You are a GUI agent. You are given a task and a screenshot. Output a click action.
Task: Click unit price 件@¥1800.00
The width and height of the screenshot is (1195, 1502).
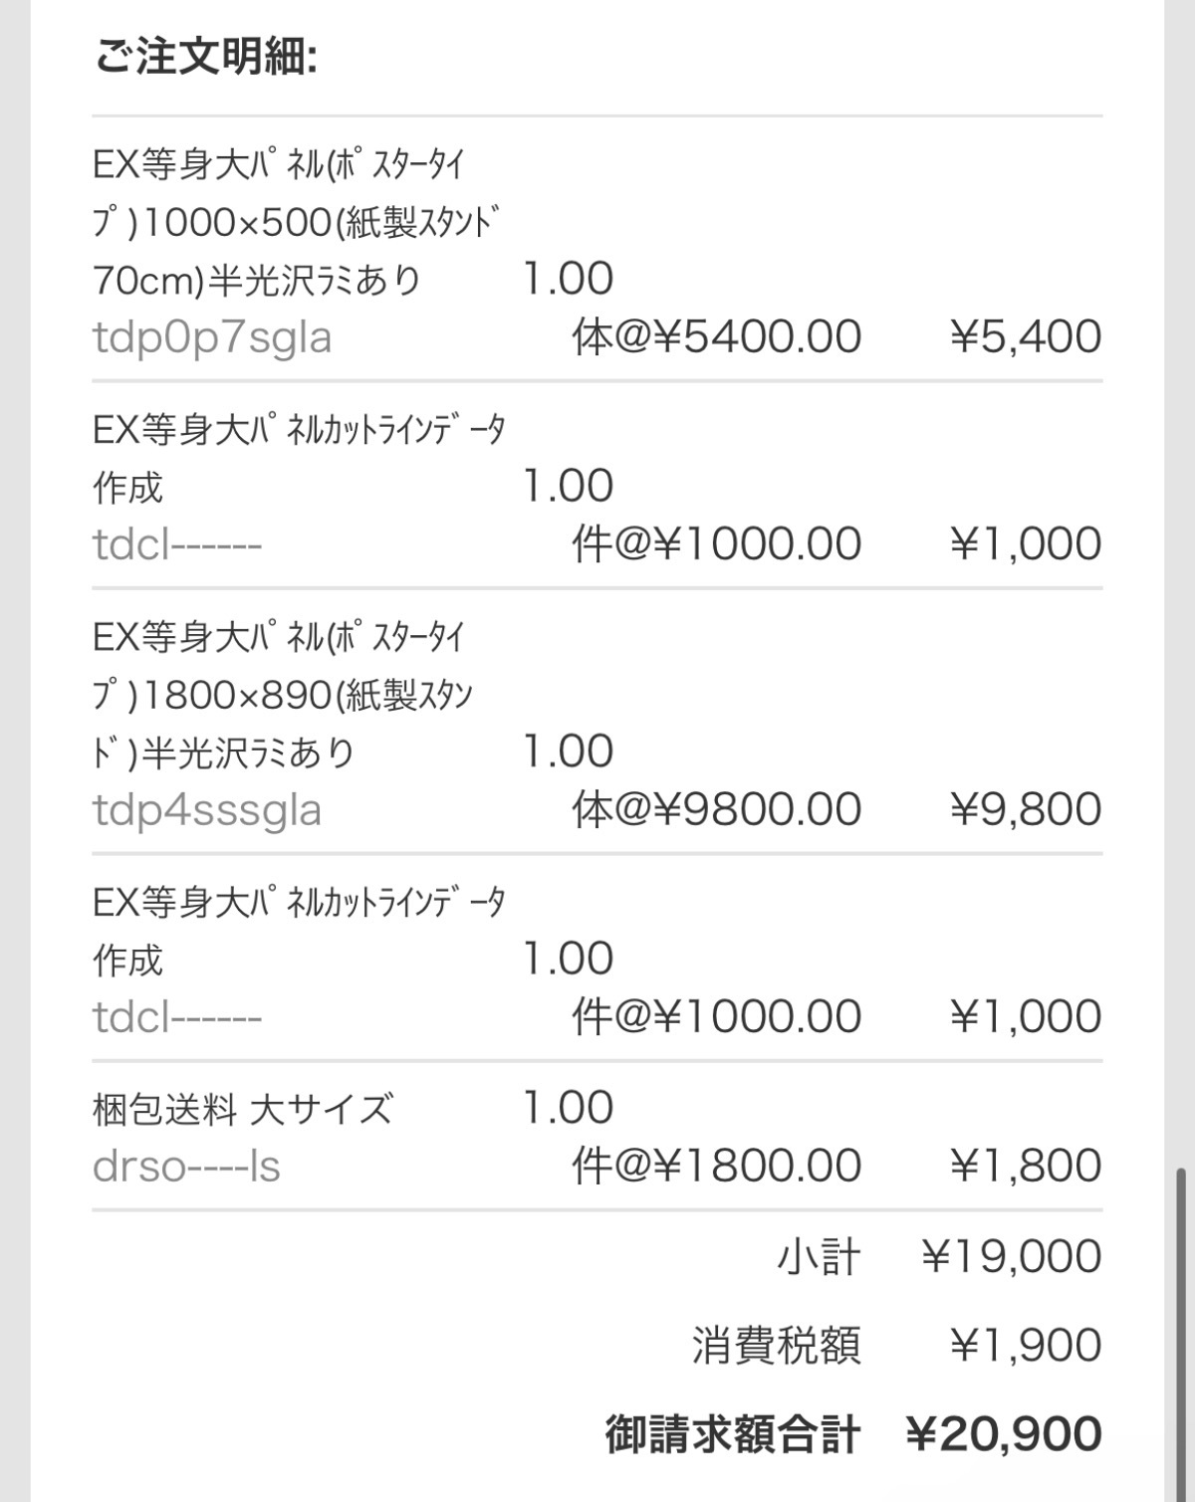(717, 1166)
